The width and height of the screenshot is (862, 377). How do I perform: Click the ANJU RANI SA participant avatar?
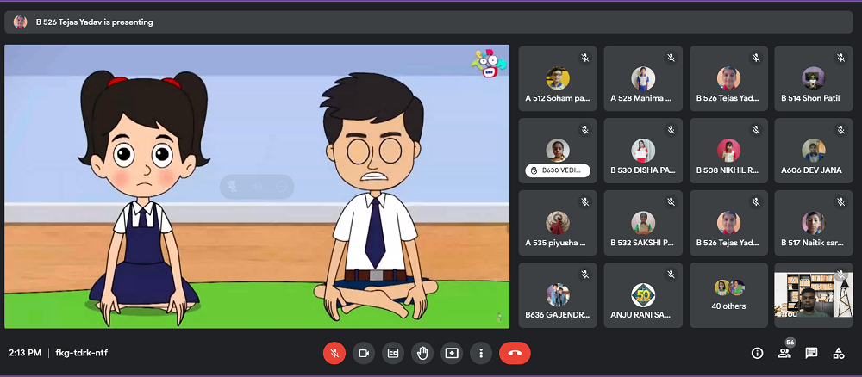click(x=642, y=294)
